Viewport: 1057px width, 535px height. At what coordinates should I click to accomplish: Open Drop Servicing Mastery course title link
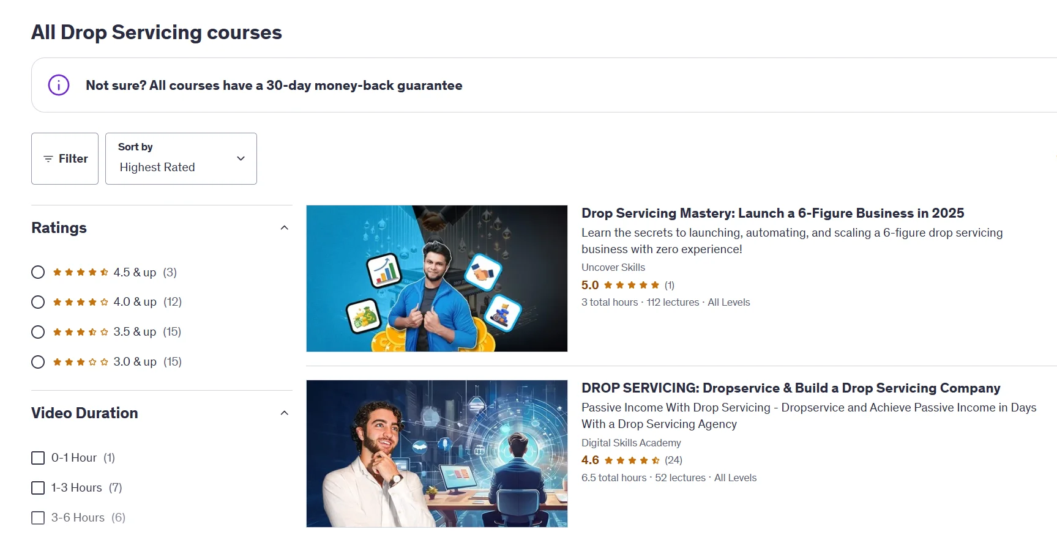(772, 213)
